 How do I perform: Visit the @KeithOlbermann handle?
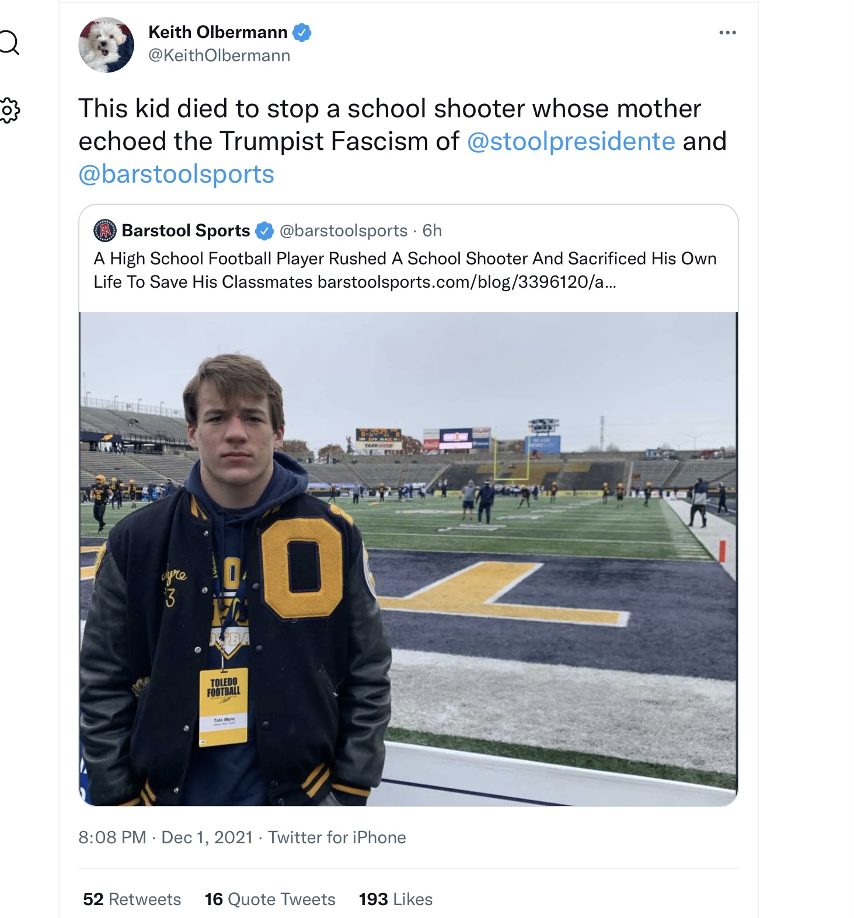(219, 55)
